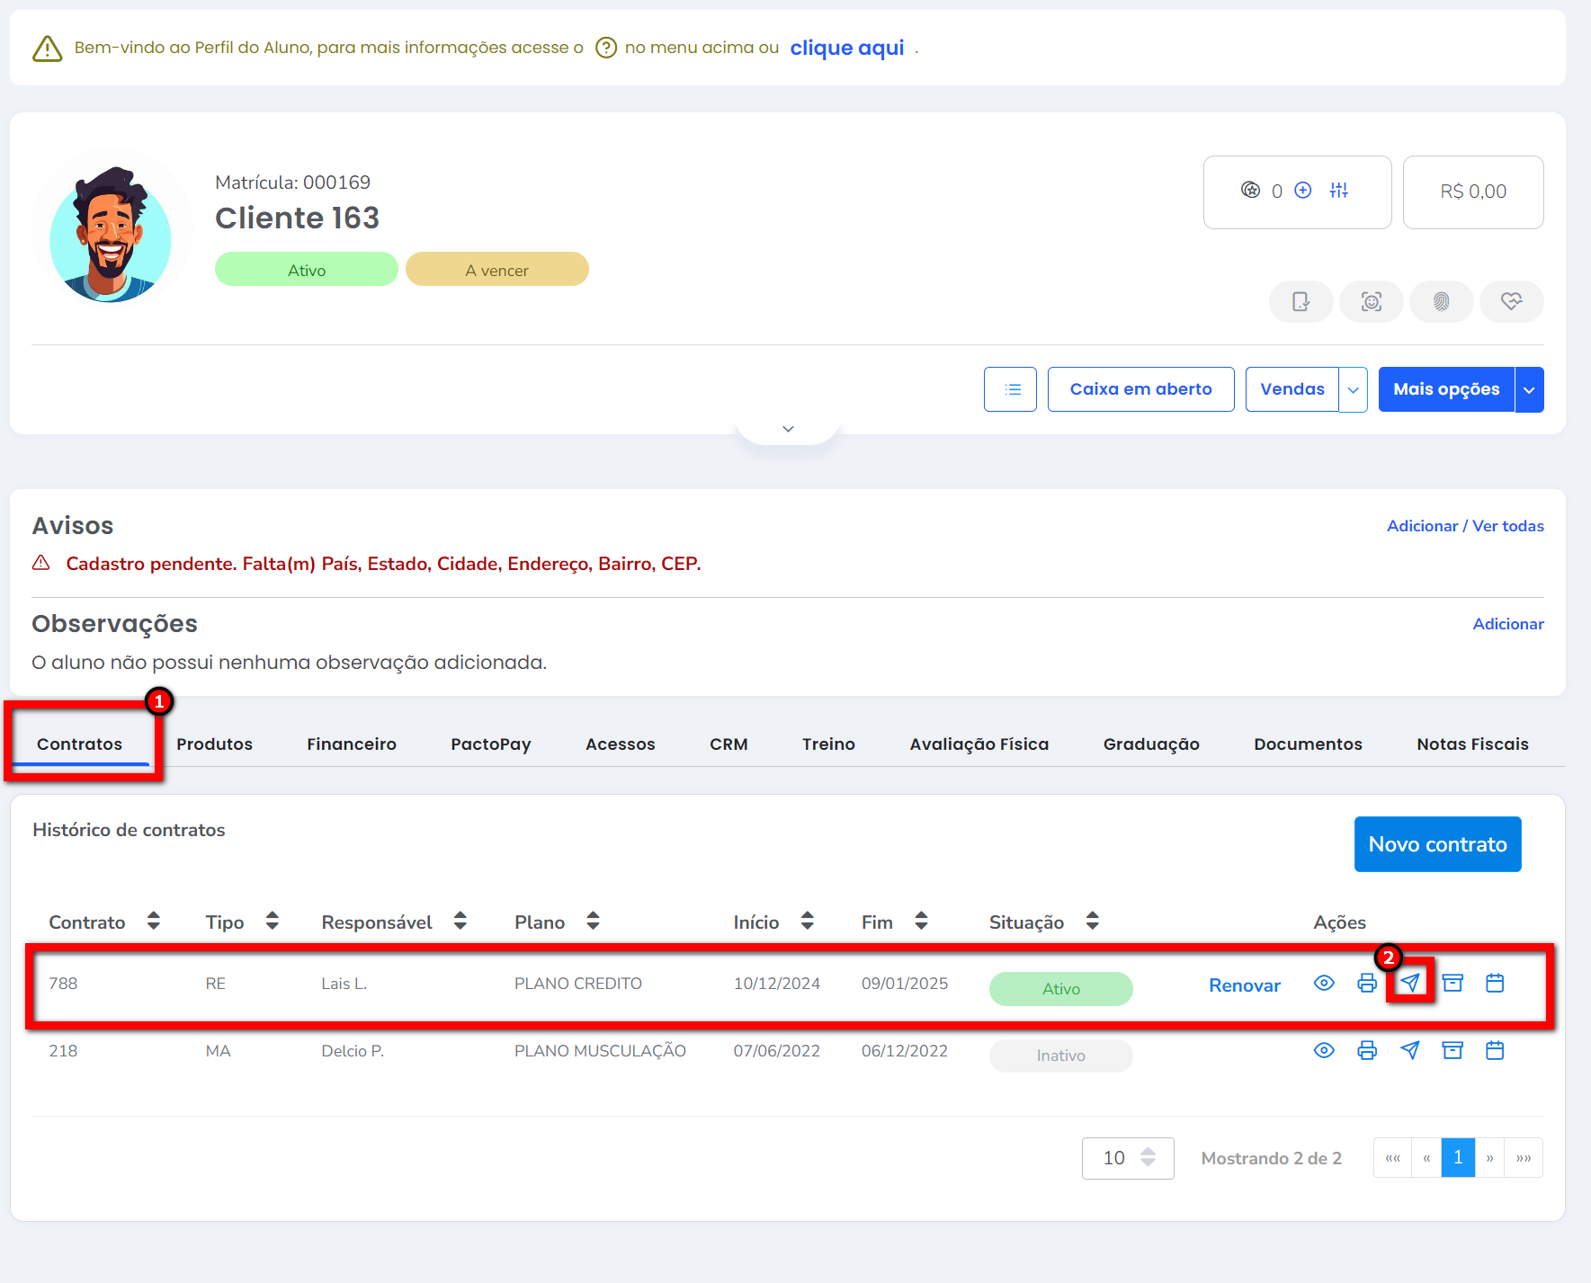View contract 218 using the eye icon
Screen dimensions: 1591x1283
coord(1323,1050)
